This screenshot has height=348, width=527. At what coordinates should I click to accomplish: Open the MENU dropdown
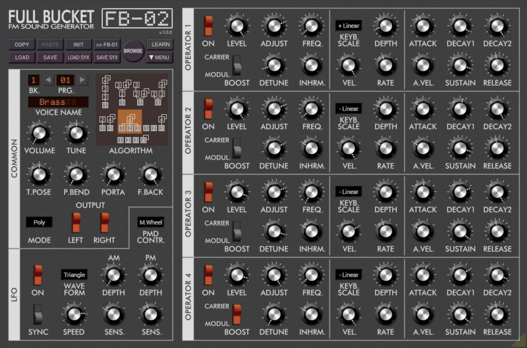160,58
